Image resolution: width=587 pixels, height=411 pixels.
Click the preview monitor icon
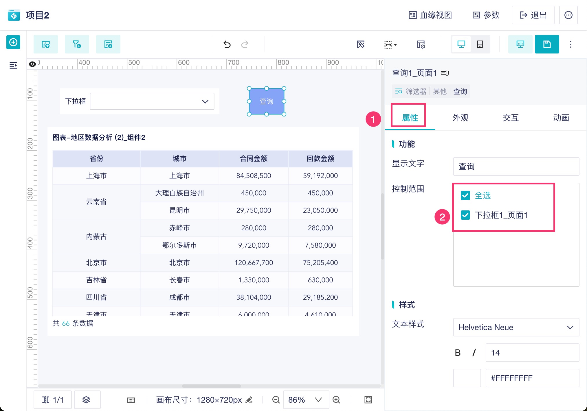[520, 44]
